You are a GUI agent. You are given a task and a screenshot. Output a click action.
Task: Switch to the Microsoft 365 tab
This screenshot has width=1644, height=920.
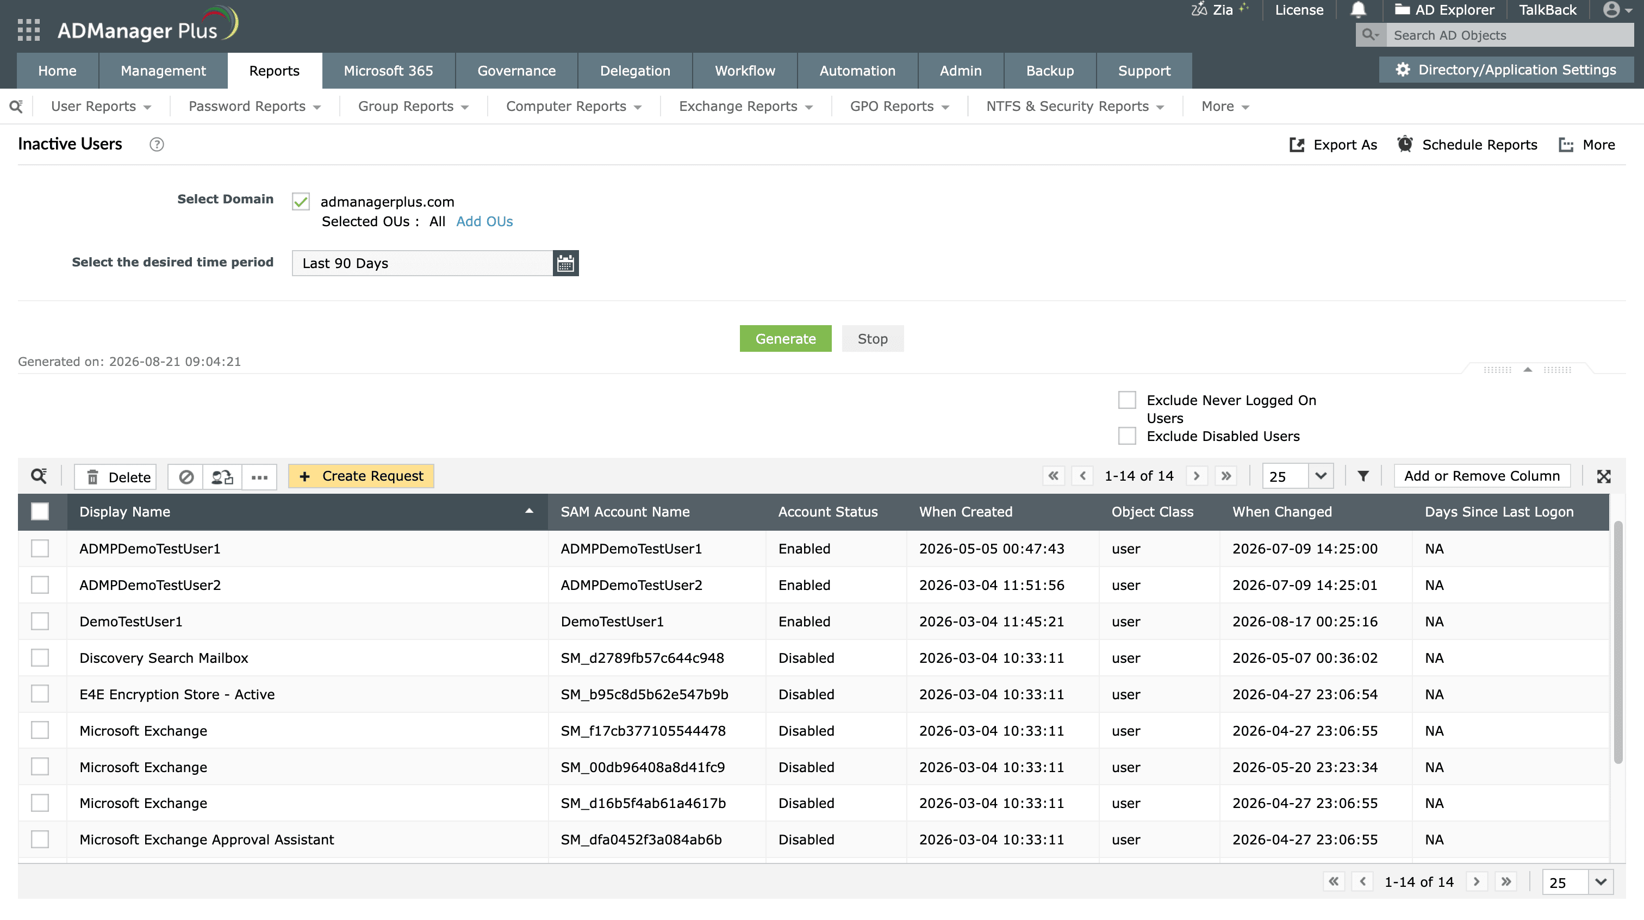pos(388,71)
